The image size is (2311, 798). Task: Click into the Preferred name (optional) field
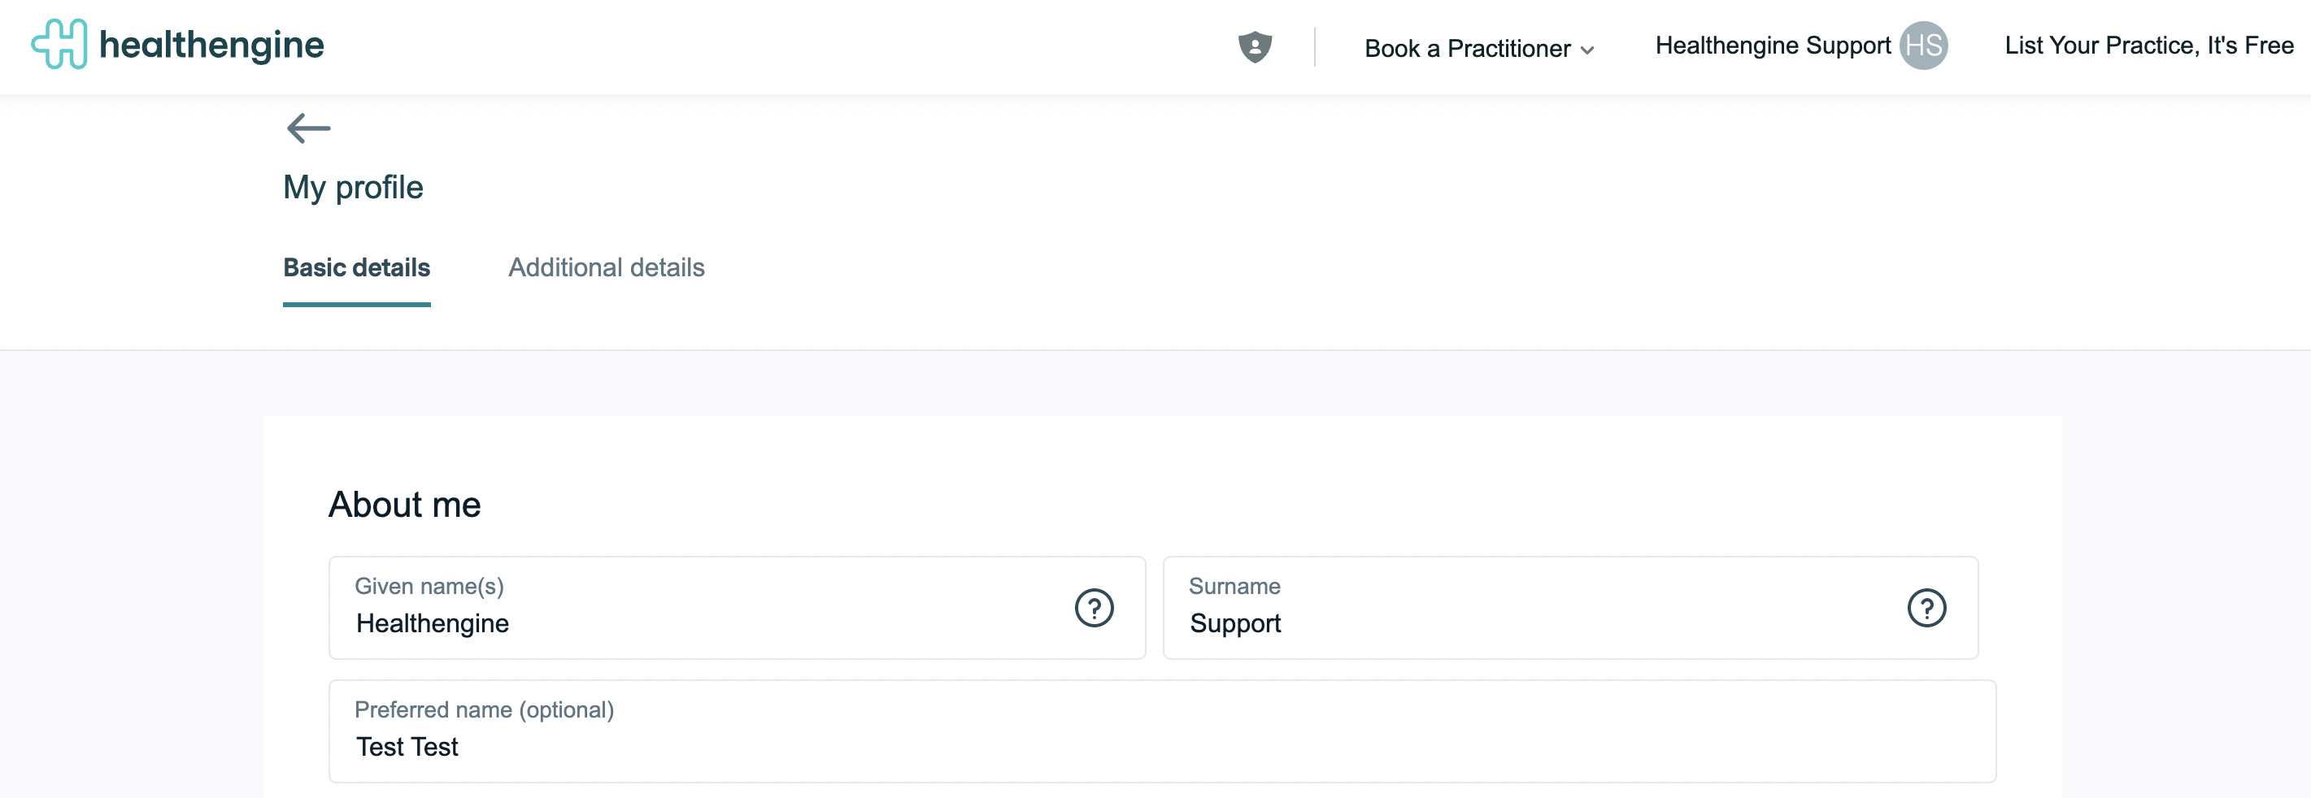(1162, 731)
